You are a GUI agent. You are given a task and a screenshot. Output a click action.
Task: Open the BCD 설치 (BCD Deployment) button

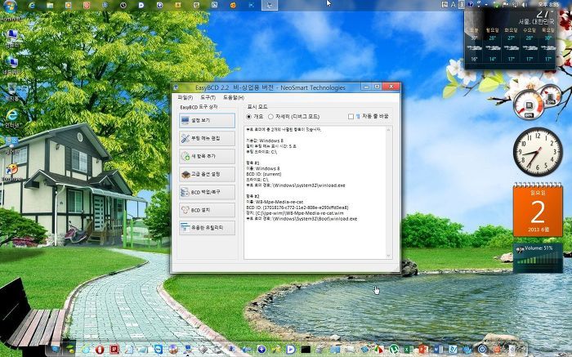(207, 210)
